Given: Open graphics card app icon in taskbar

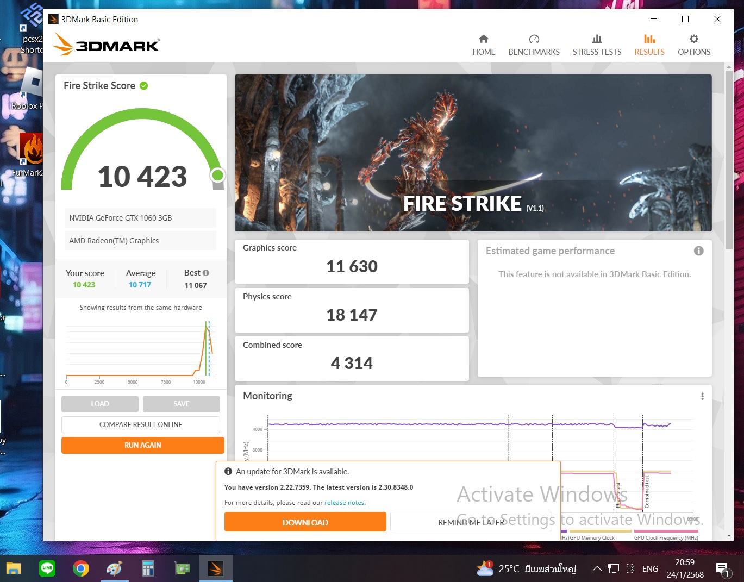Looking at the screenshot, I should (182, 568).
